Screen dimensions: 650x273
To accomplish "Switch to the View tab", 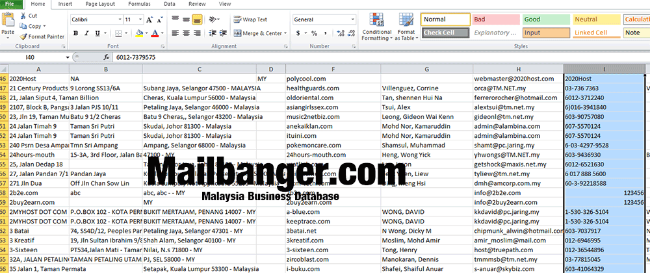I will tap(225, 4).
